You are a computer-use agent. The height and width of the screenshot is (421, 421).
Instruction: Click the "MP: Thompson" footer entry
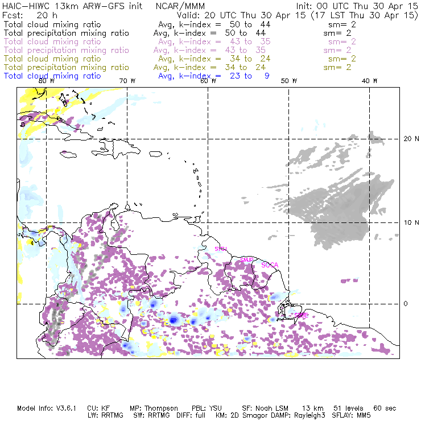click(x=154, y=408)
